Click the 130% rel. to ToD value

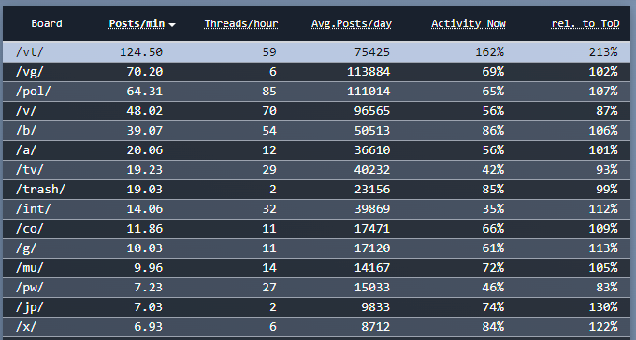coord(603,306)
